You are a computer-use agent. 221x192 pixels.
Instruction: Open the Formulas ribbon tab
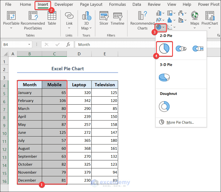coord(117,4)
